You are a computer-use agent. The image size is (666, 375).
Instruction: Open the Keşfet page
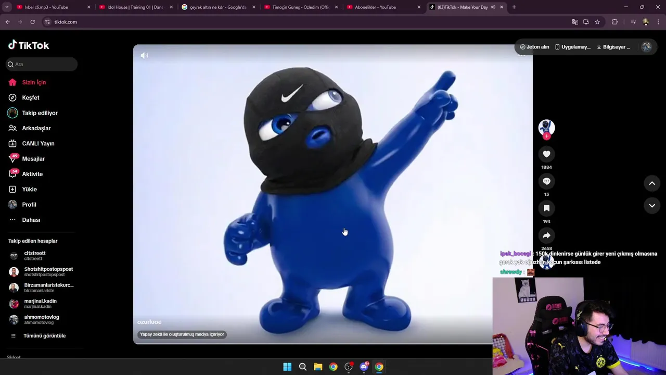[31, 97]
